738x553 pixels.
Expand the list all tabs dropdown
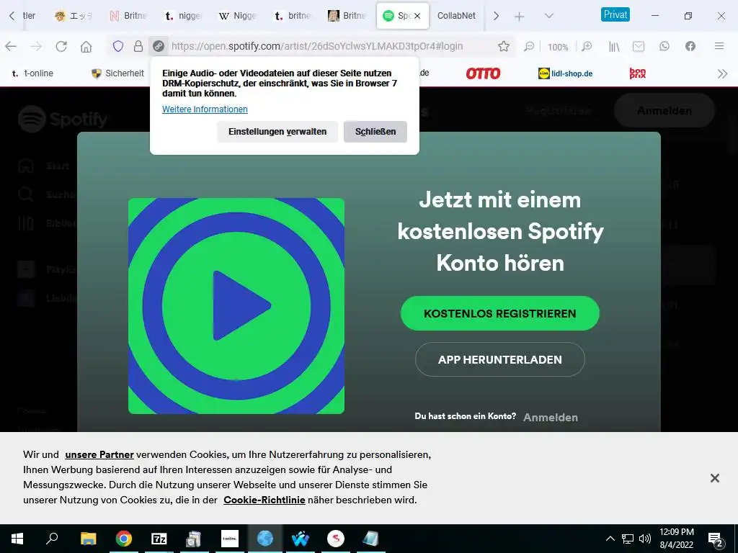pyautogui.click(x=548, y=16)
